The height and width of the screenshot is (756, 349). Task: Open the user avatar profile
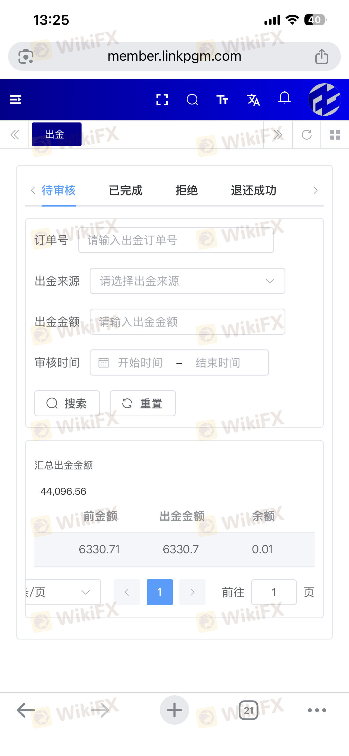point(324,100)
